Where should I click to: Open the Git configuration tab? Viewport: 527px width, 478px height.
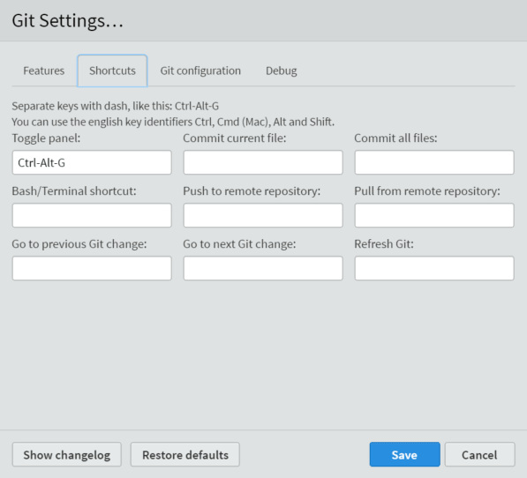(200, 71)
